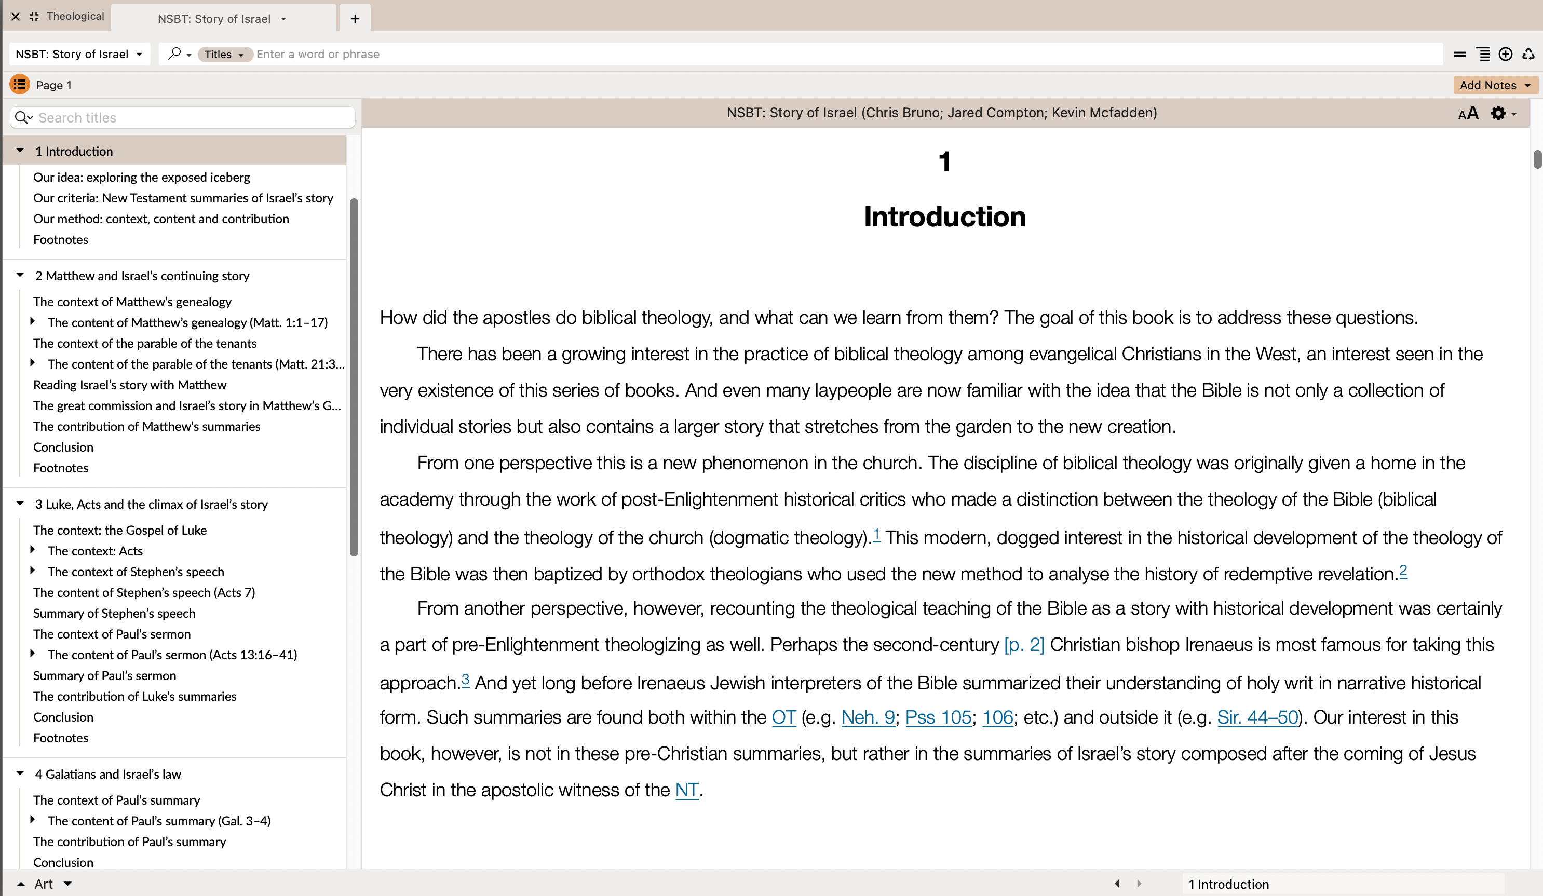Click the NT abbreviation link

(687, 790)
